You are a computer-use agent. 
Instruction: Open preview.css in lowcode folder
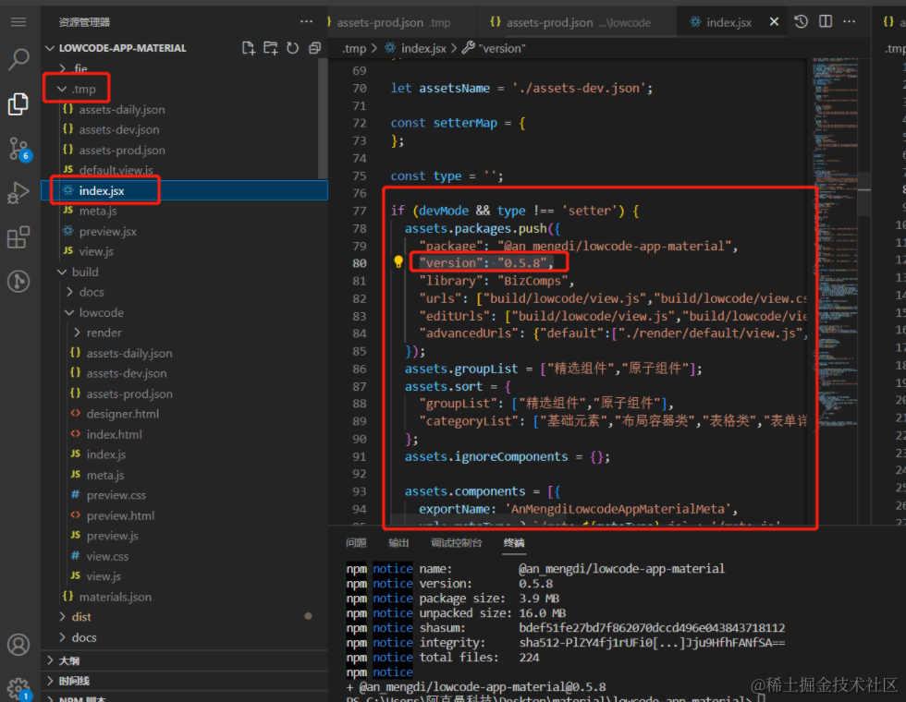(116, 495)
